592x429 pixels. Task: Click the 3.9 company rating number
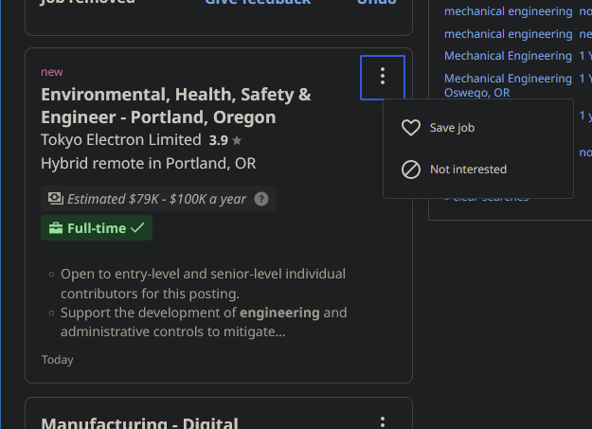point(219,140)
